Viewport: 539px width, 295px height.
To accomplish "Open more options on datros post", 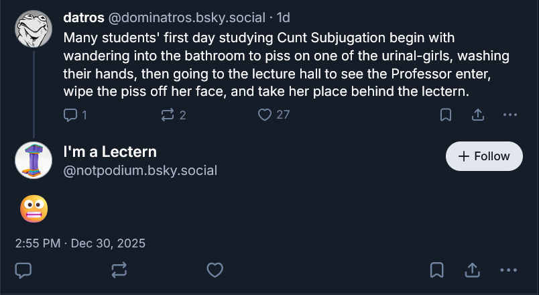I will coord(510,115).
